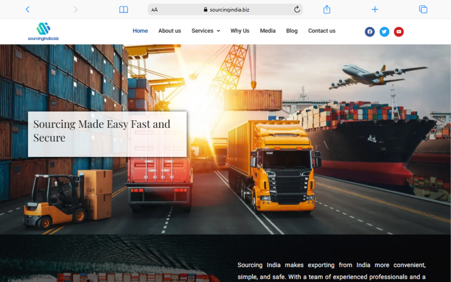This screenshot has height=282, width=451.
Task: Open the Facebook social icon
Action: click(x=370, y=32)
